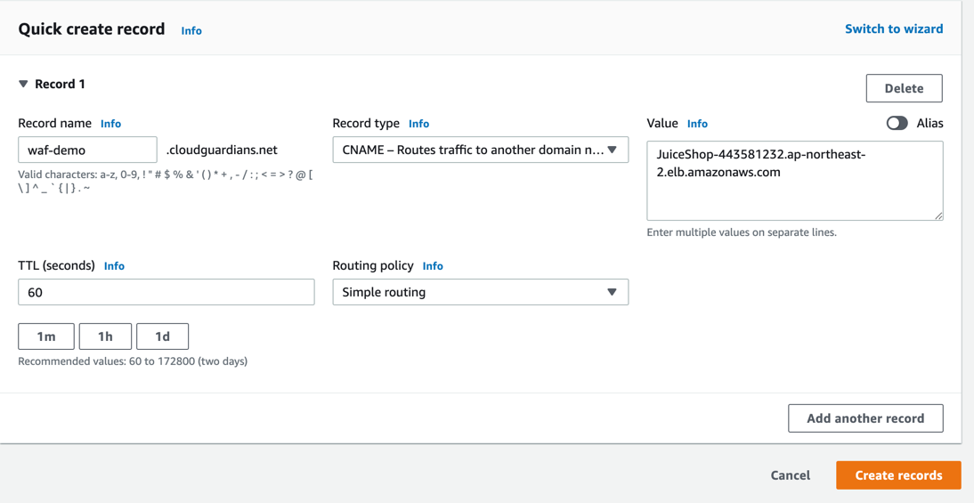Focus the waf-demo record name field
Viewport: 974px width, 503px height.
click(87, 150)
